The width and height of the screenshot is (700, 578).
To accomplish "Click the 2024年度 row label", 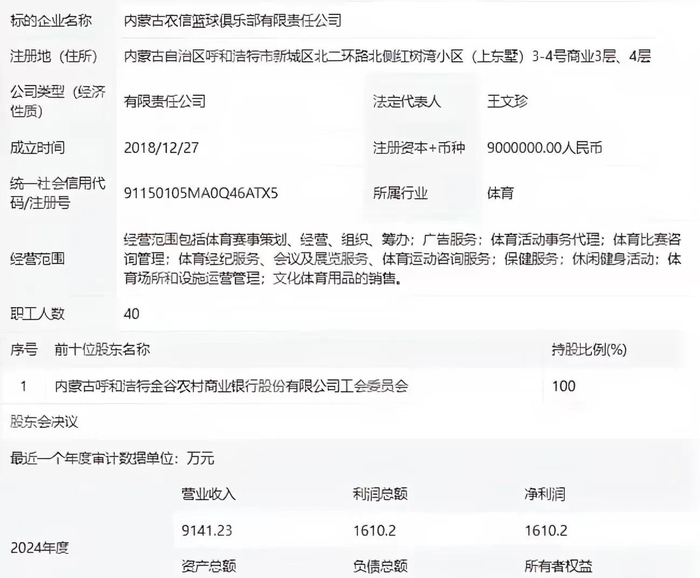I will pos(39,548).
